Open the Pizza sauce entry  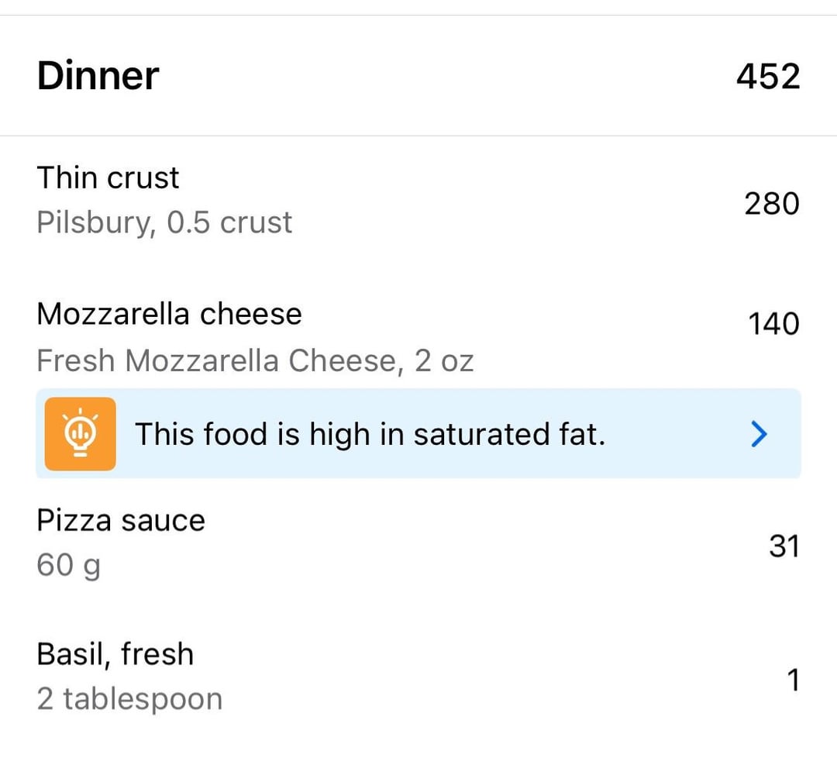coord(418,543)
